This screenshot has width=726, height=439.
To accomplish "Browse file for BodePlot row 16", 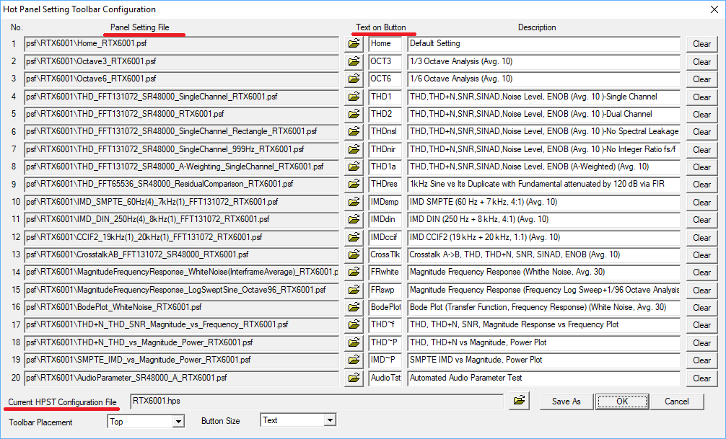I will (x=354, y=308).
